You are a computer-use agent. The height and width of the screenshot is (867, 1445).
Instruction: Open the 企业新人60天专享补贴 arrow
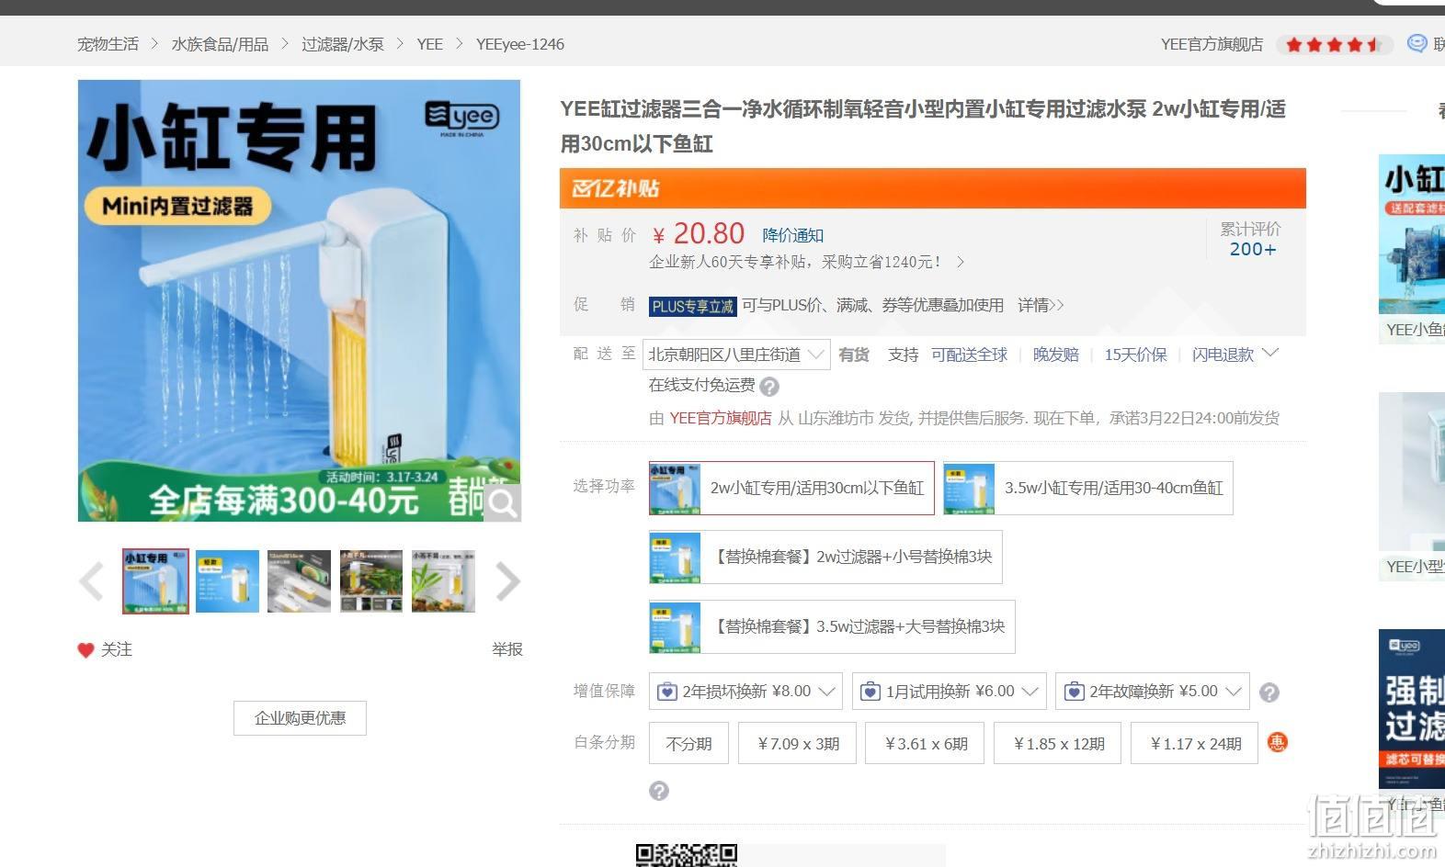click(x=961, y=263)
